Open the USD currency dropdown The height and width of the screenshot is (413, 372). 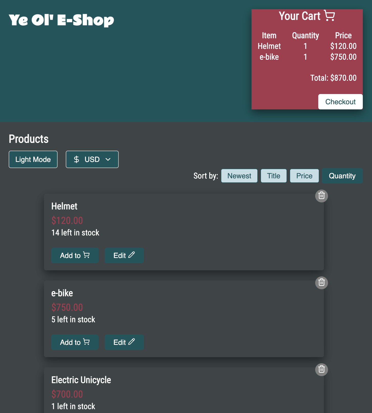click(x=92, y=159)
